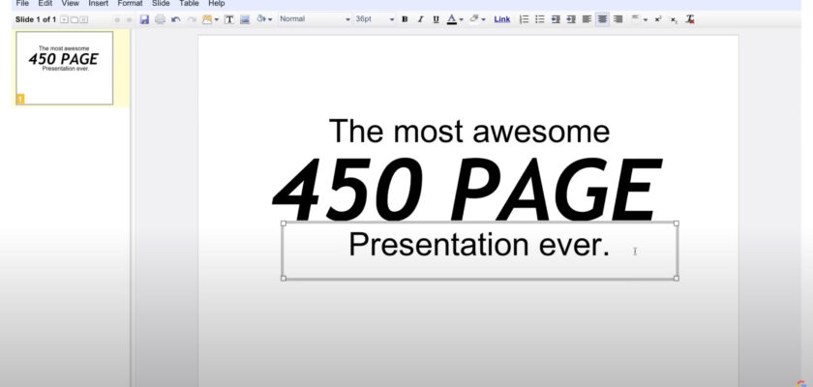Open the theme dropdown arrow
813x387 pixels.
(x=216, y=19)
